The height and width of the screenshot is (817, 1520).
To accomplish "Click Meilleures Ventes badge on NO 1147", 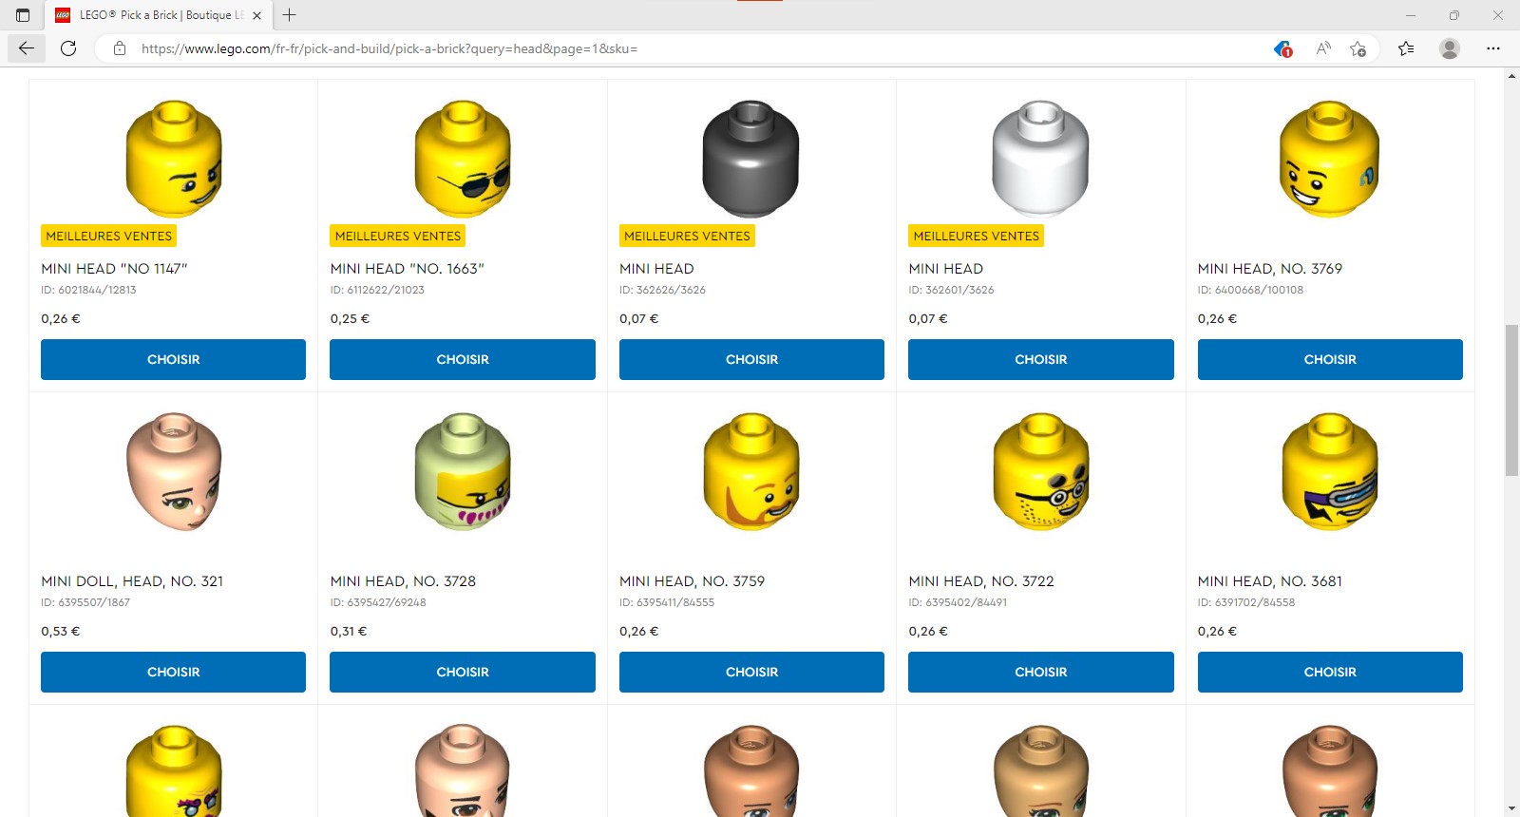I will 109,236.
